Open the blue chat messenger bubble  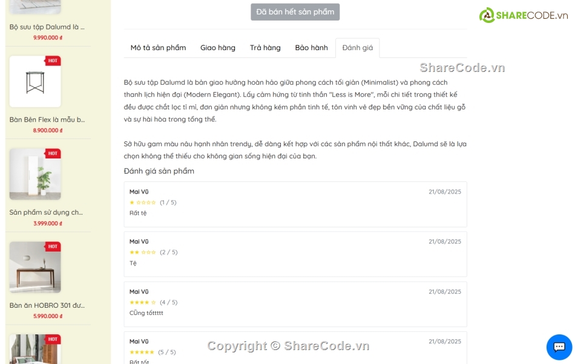tap(559, 346)
